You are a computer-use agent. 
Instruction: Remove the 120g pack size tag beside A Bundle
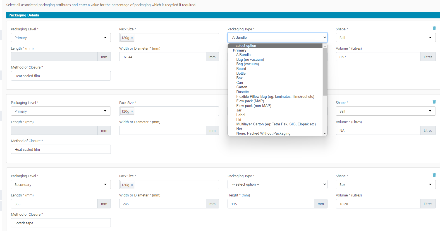tap(132, 38)
